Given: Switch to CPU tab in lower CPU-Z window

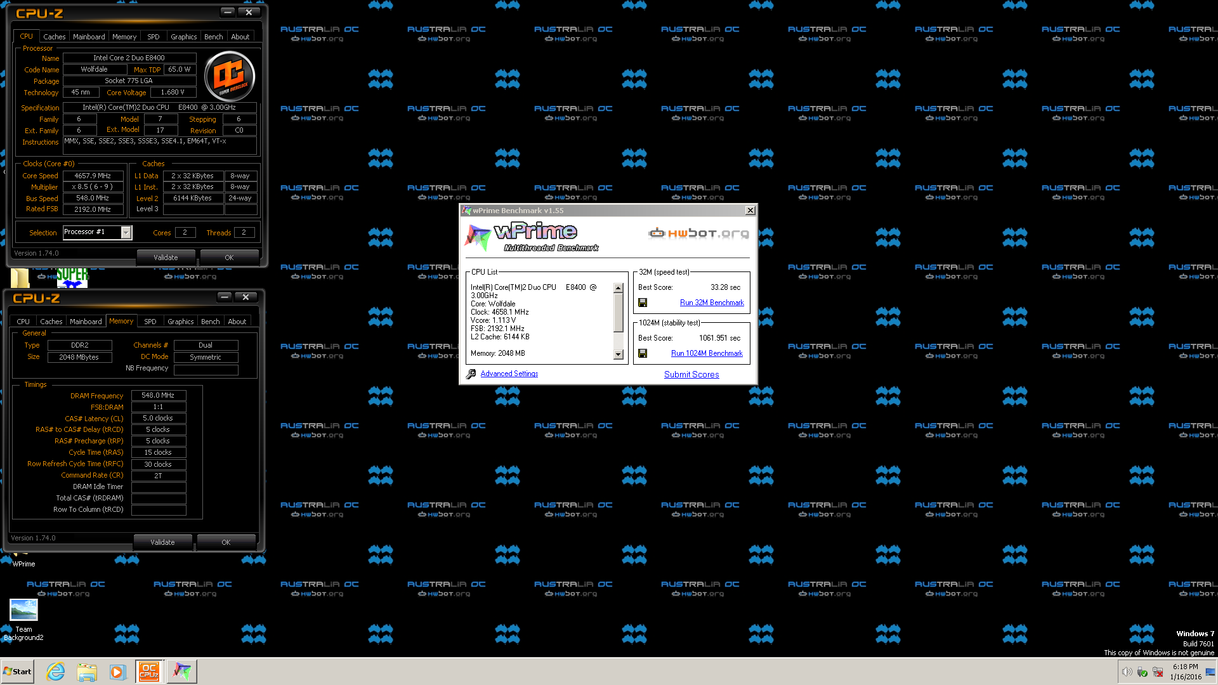Looking at the screenshot, I should pos(23,322).
